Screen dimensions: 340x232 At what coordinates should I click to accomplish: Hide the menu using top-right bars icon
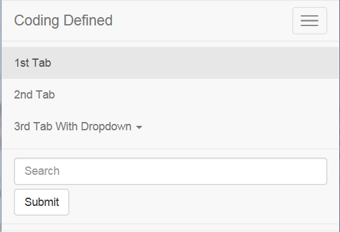click(x=309, y=20)
